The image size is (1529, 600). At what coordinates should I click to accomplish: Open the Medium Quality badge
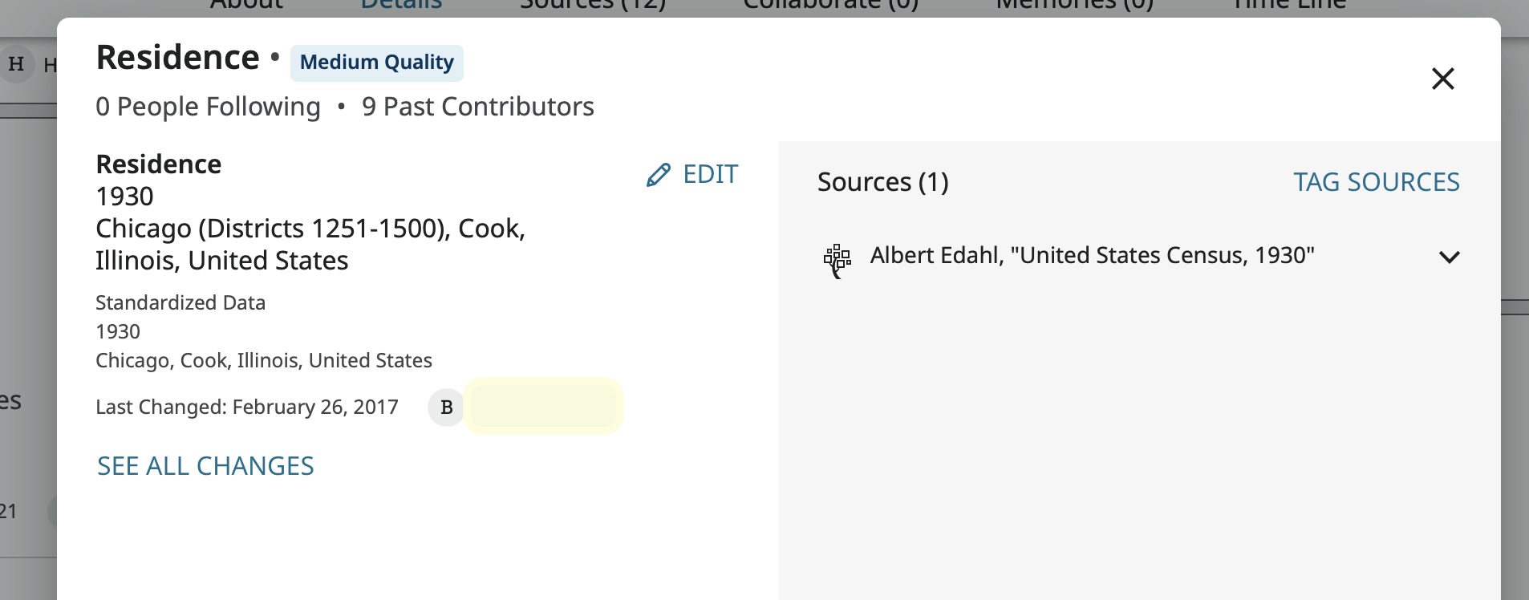377,63
